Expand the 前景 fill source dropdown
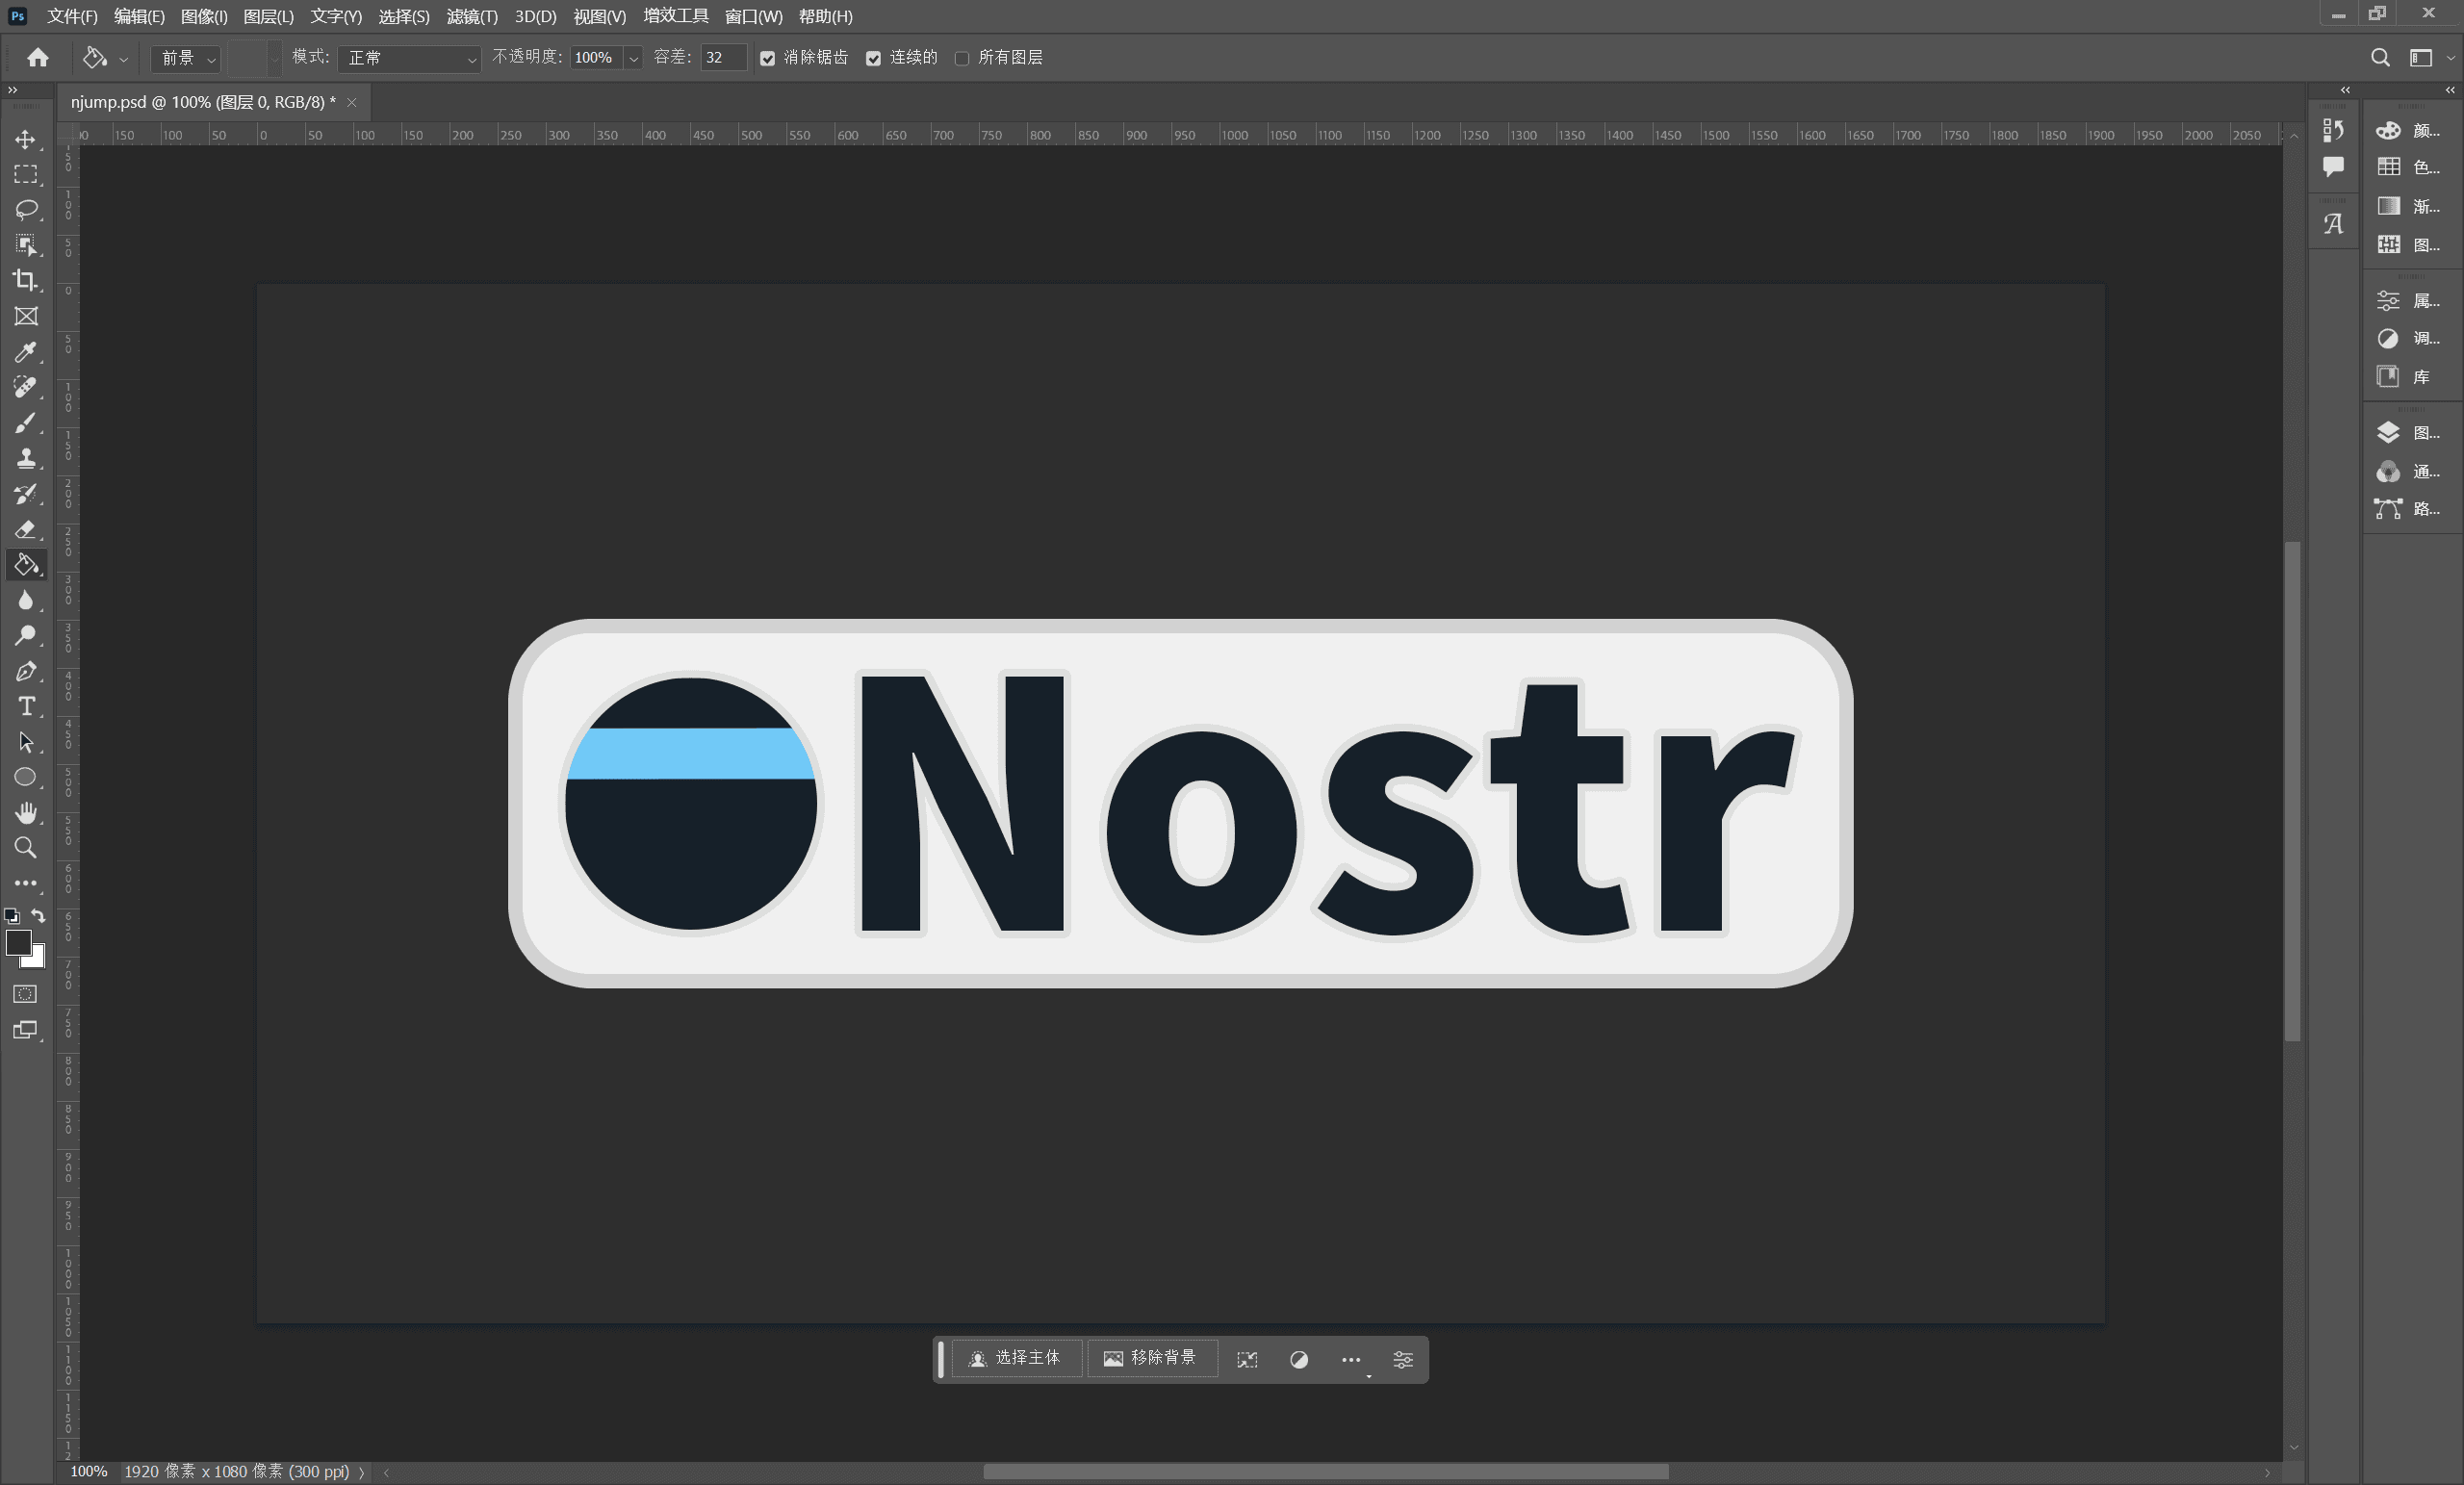This screenshot has height=1485, width=2464. 186,58
